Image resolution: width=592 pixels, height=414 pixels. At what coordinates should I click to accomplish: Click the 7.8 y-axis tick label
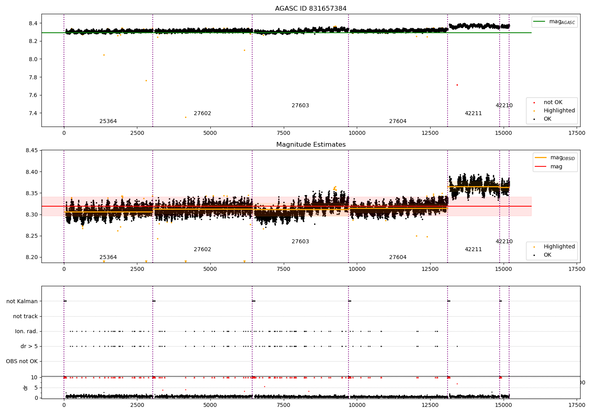(33, 77)
